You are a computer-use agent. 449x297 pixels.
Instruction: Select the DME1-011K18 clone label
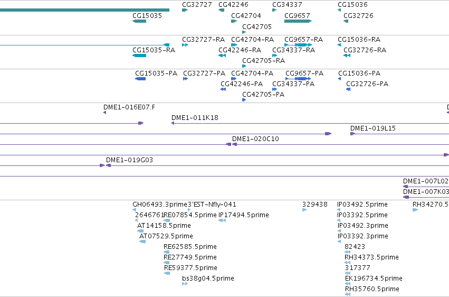click(195, 118)
